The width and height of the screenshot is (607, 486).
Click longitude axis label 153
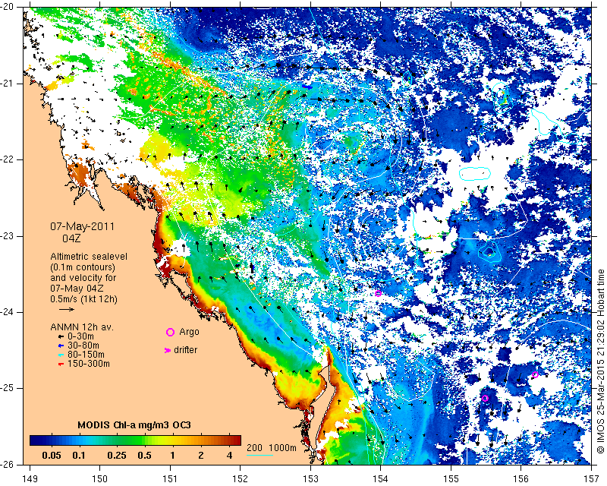pos(310,479)
